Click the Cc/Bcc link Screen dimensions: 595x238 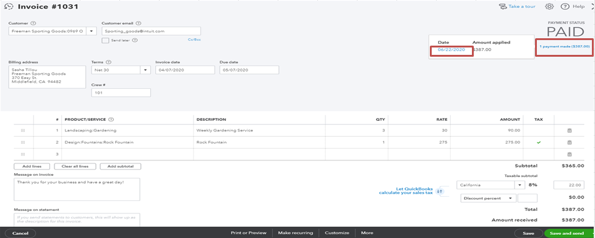coord(194,39)
